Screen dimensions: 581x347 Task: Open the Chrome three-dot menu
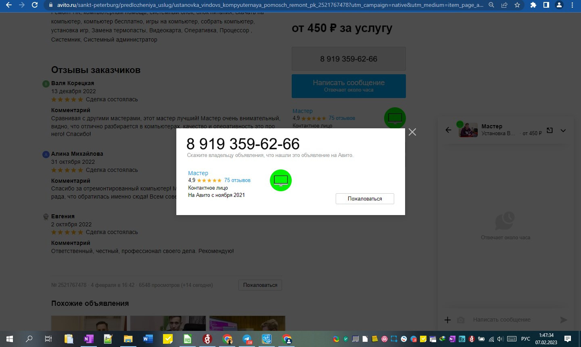coord(572,5)
